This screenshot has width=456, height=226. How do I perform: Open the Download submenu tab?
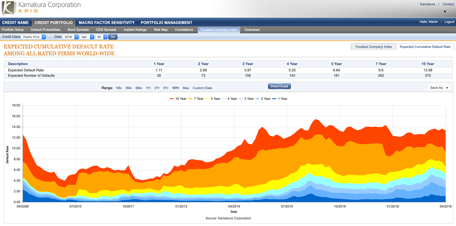pos(252,30)
